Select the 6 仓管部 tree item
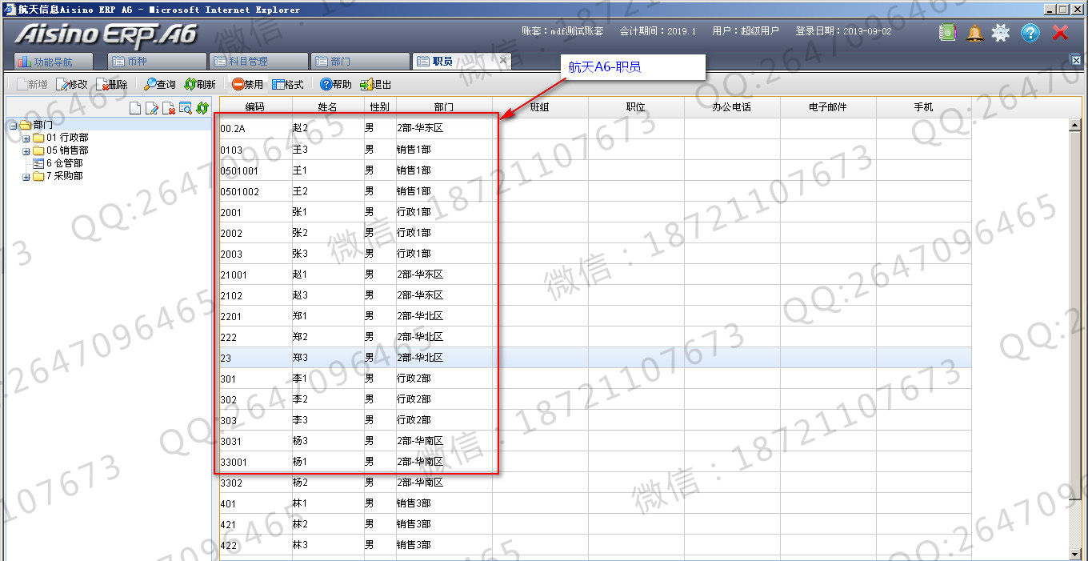 (x=64, y=163)
